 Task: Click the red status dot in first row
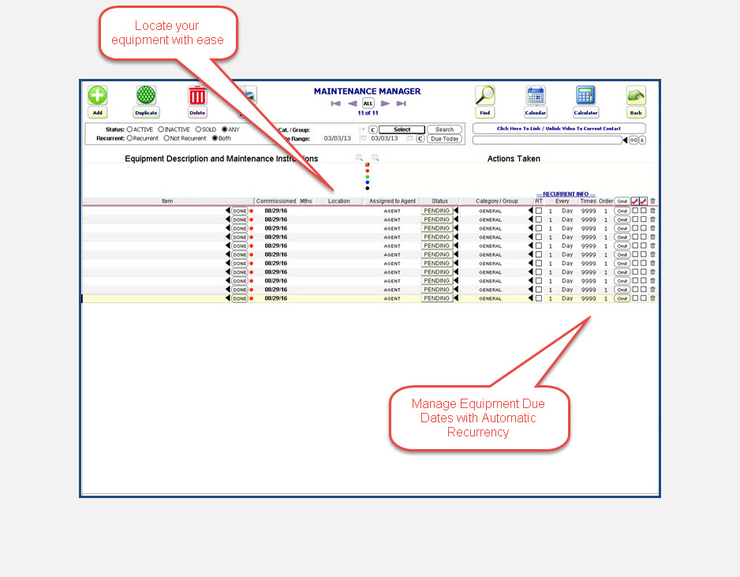252,211
